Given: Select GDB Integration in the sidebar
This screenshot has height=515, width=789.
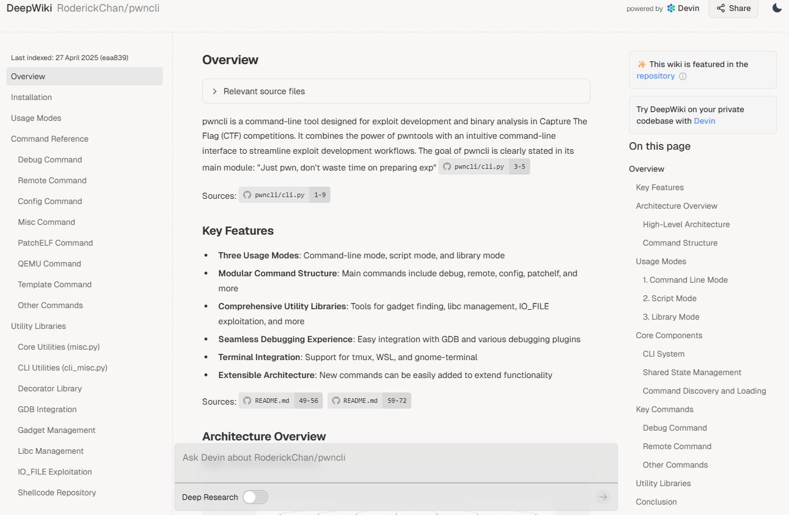Looking at the screenshot, I should click(x=47, y=409).
